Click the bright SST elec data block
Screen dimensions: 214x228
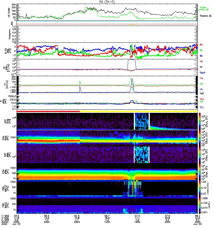[142, 155]
